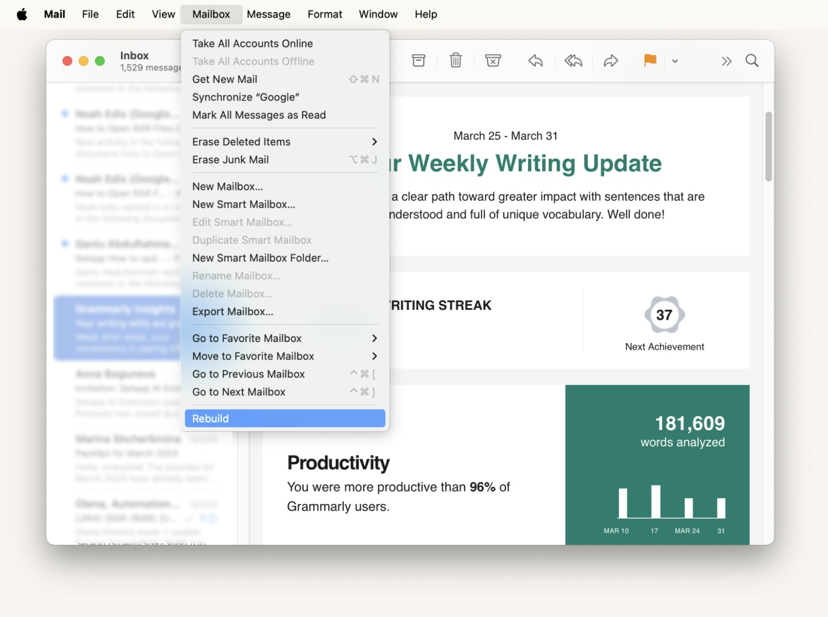
Task: Choose New Smart Mailbox…
Action: (x=285, y=204)
